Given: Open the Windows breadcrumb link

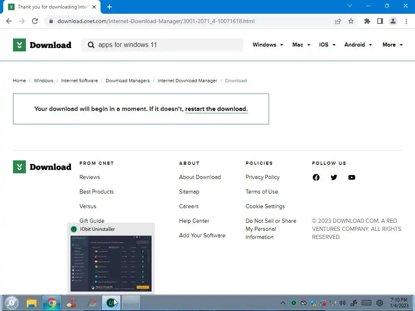Looking at the screenshot, I should [x=43, y=81].
